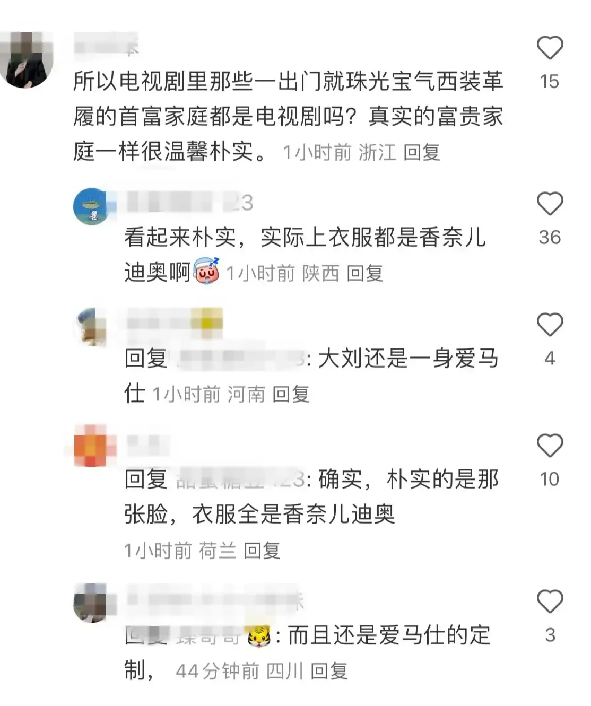Open mentioned user with tiger emoji
This screenshot has height=706, width=591.
pos(224,635)
